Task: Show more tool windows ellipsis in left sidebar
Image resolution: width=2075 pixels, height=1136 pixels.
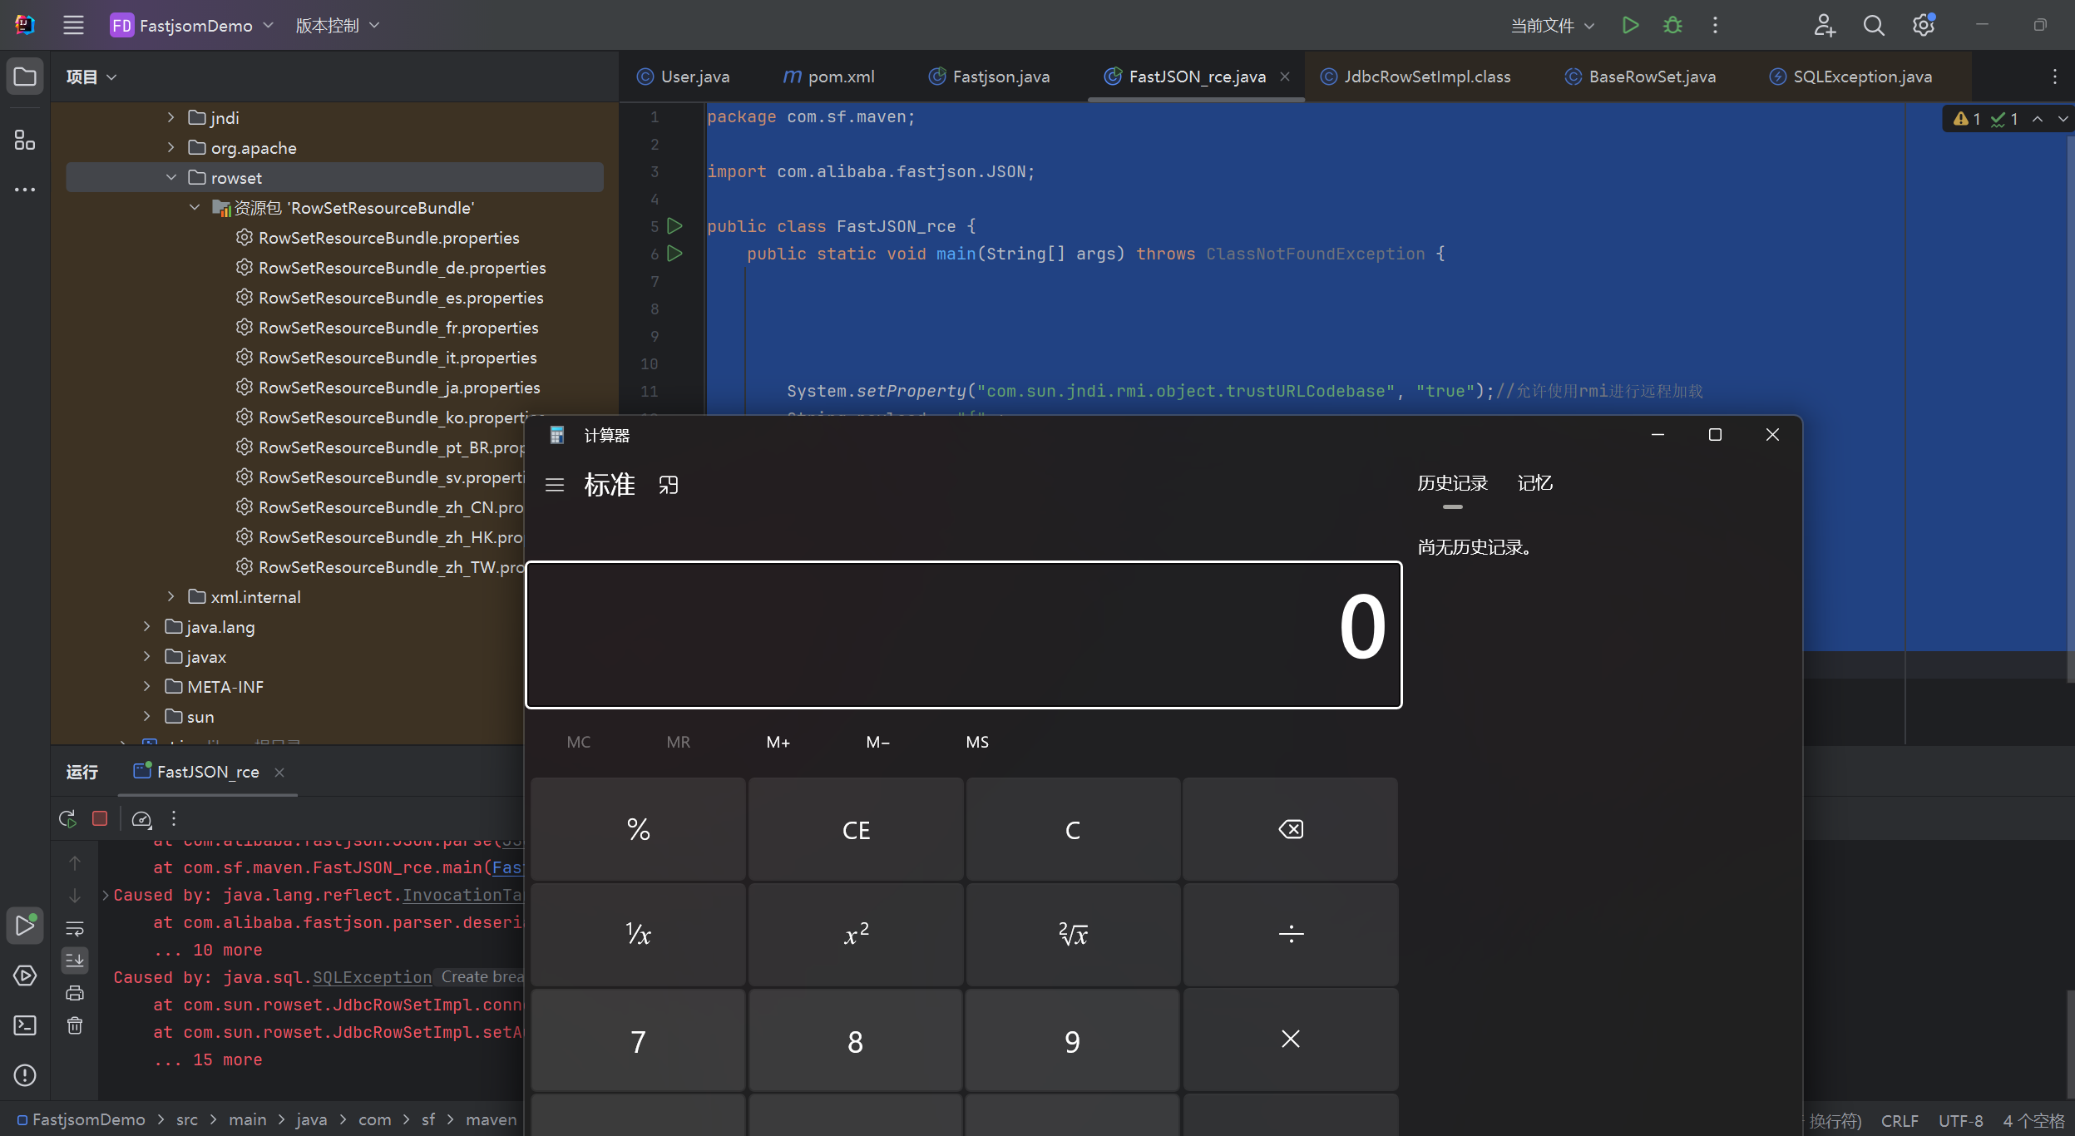Action: 25,190
